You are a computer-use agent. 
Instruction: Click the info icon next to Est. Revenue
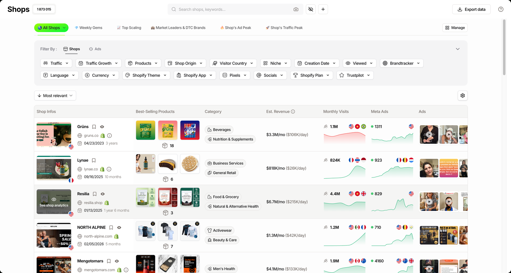(293, 112)
